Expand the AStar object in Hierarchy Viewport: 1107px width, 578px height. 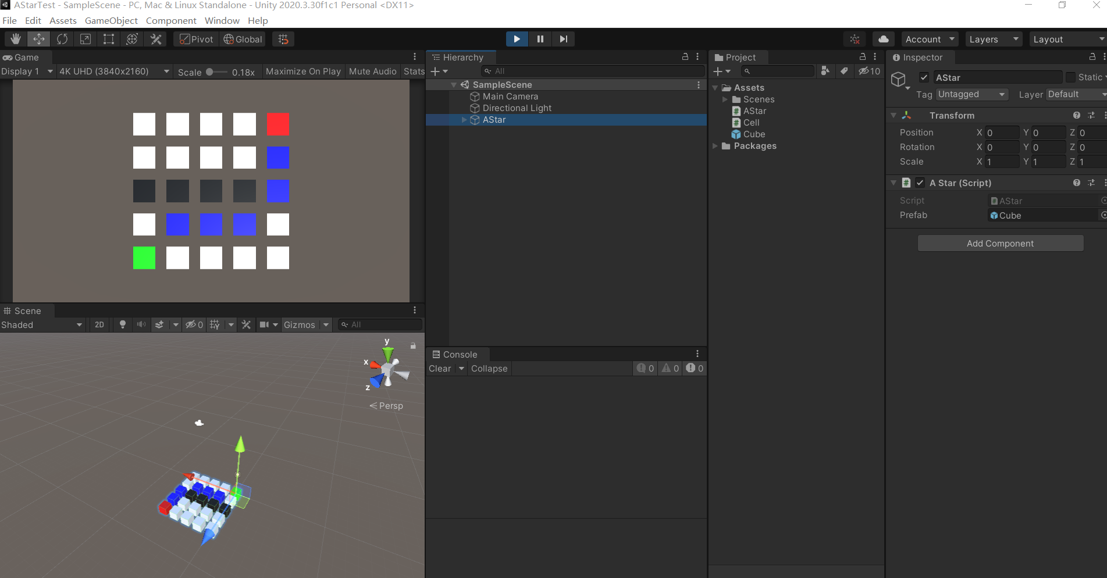tap(464, 120)
